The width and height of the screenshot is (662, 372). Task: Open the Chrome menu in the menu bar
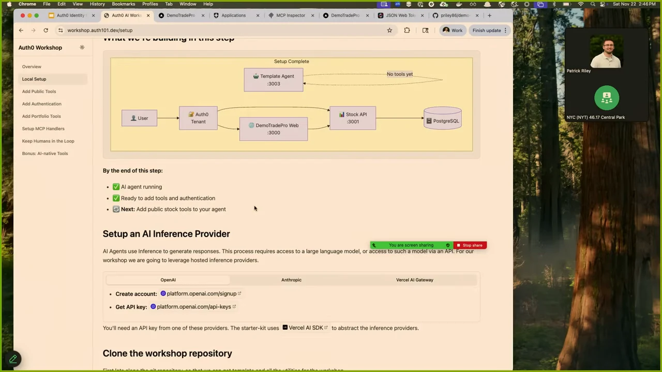[x=27, y=4]
